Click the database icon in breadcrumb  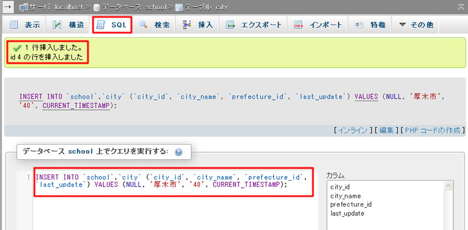(x=96, y=8)
